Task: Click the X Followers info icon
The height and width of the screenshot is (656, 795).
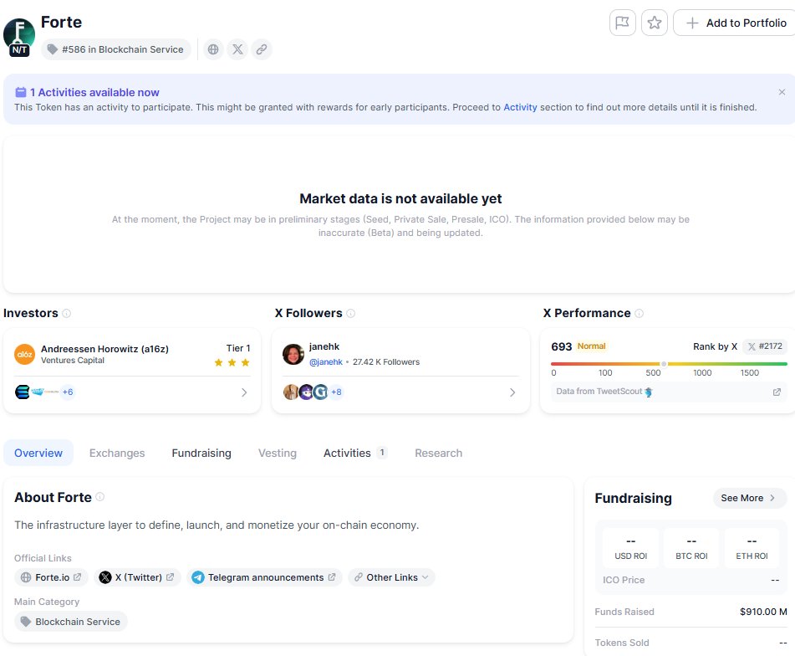Action: point(350,313)
